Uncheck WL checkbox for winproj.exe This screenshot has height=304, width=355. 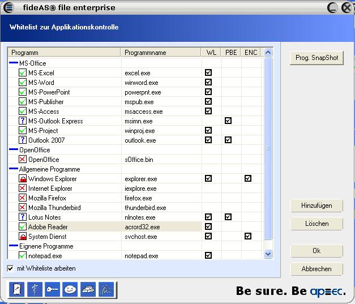[x=208, y=130]
